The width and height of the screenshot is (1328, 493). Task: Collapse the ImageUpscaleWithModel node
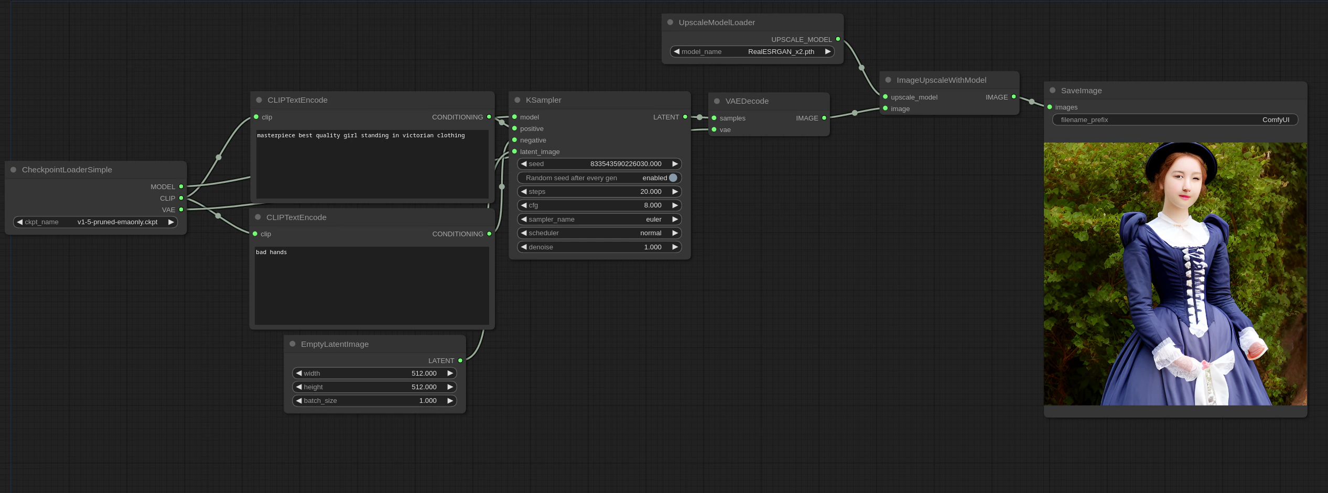(888, 80)
